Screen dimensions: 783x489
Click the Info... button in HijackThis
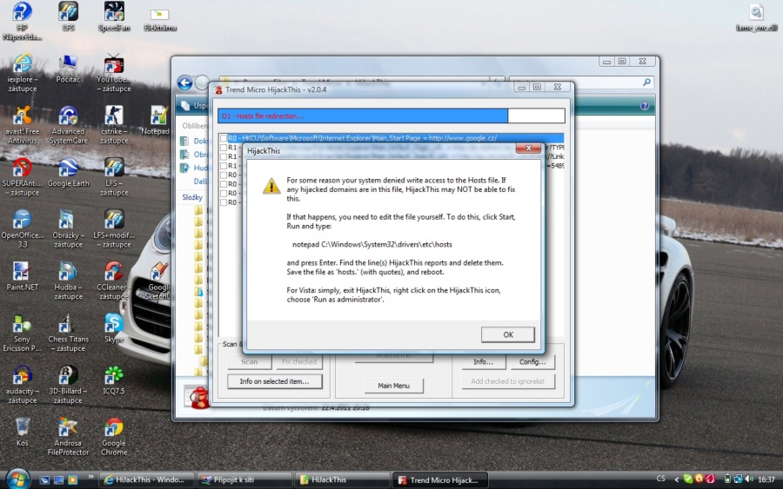[483, 362]
